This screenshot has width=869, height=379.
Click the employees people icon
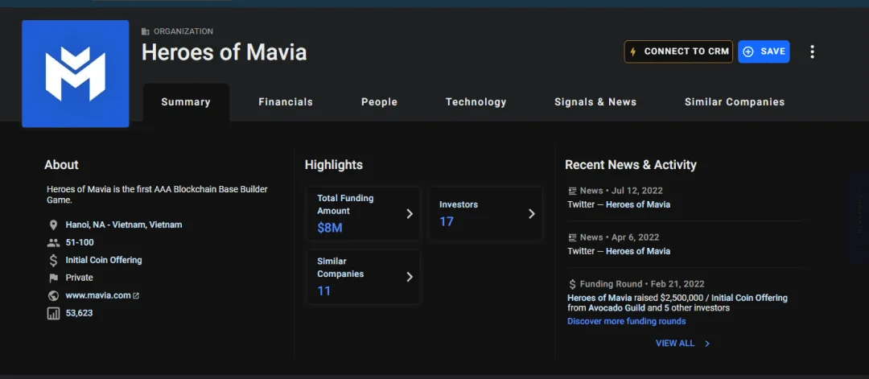pos(53,242)
